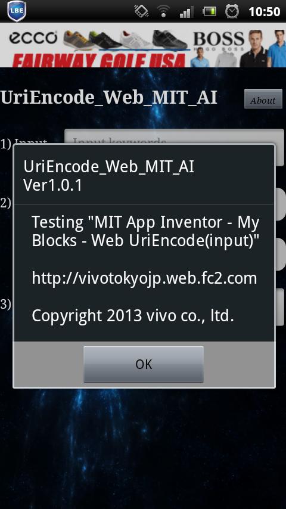The width and height of the screenshot is (286, 509).
Task: Click the black golf shoe in the ad
Action: 170,39
